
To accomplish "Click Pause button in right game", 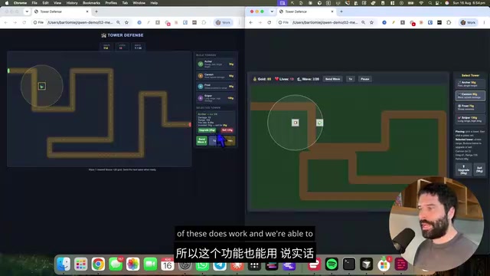I will pyautogui.click(x=365, y=79).
